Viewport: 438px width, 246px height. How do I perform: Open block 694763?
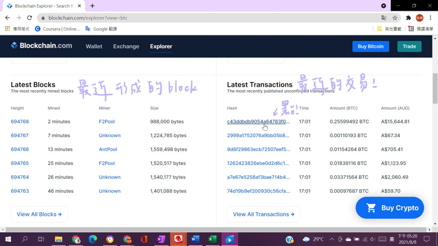coord(20,191)
